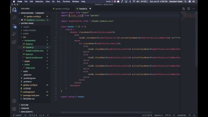Open the Selection menu
Screen dimensions: 208x117
pyautogui.click(x=39, y=1)
